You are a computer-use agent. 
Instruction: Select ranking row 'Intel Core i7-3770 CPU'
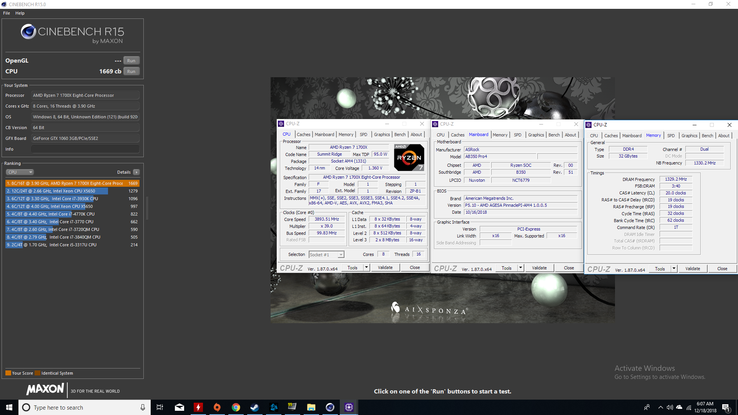(72, 222)
